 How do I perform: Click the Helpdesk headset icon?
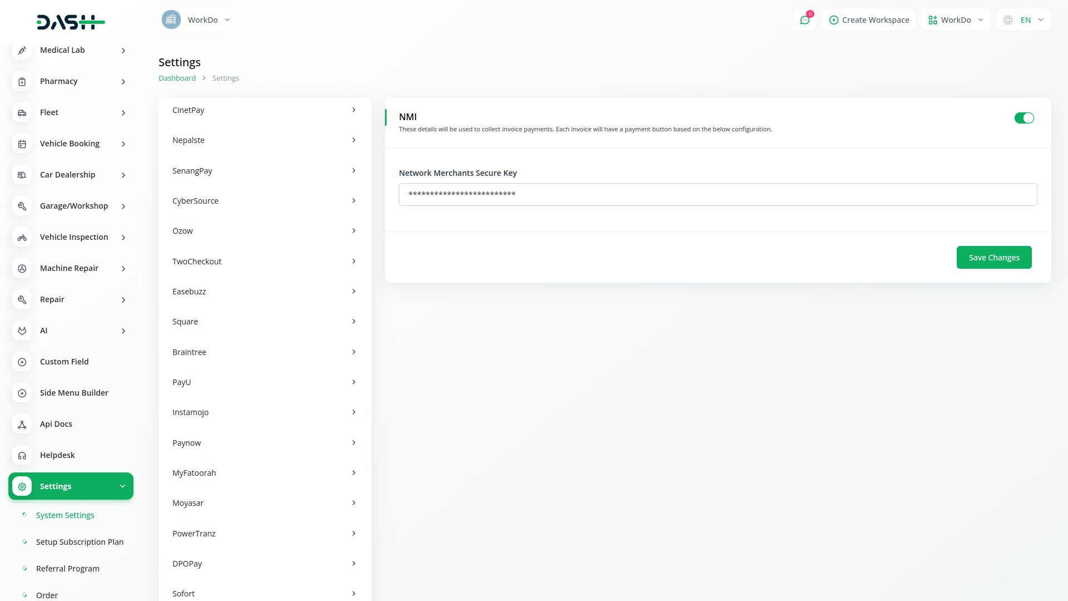point(22,456)
